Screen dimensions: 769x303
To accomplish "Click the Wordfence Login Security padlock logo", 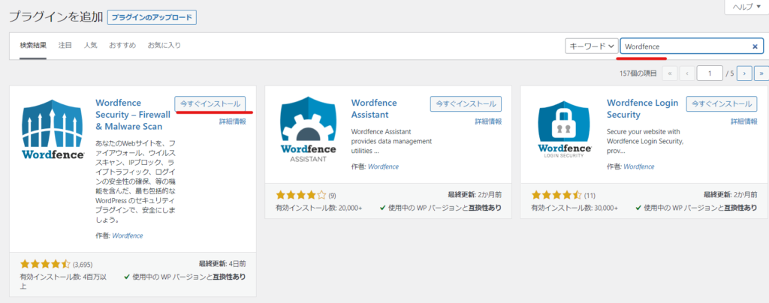I will (x=565, y=127).
